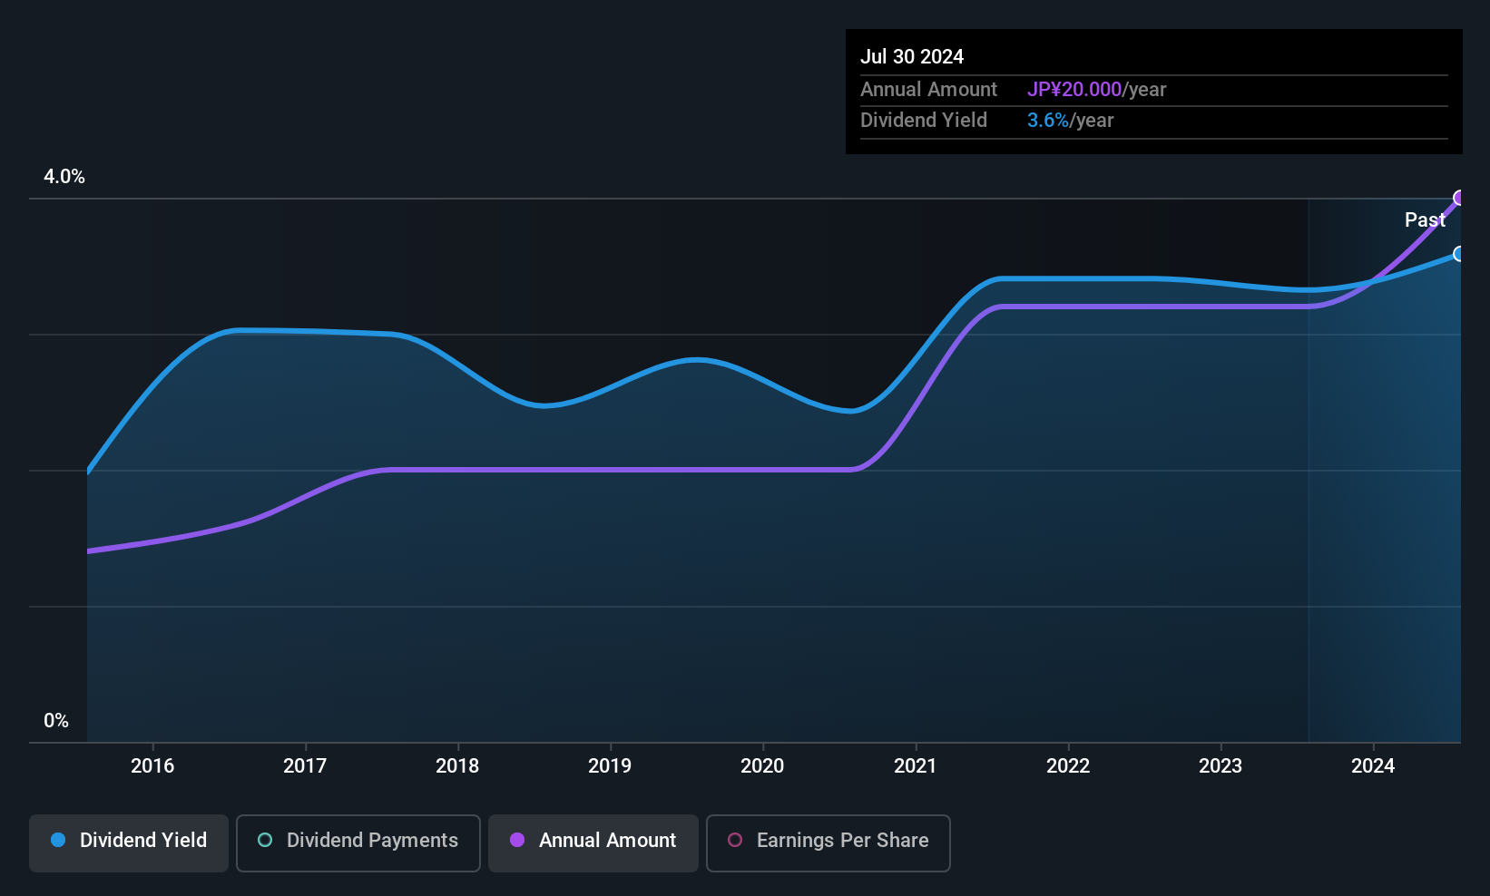Click the purple Annual Amount legend dot
This screenshot has height=896, width=1490.
point(517,840)
